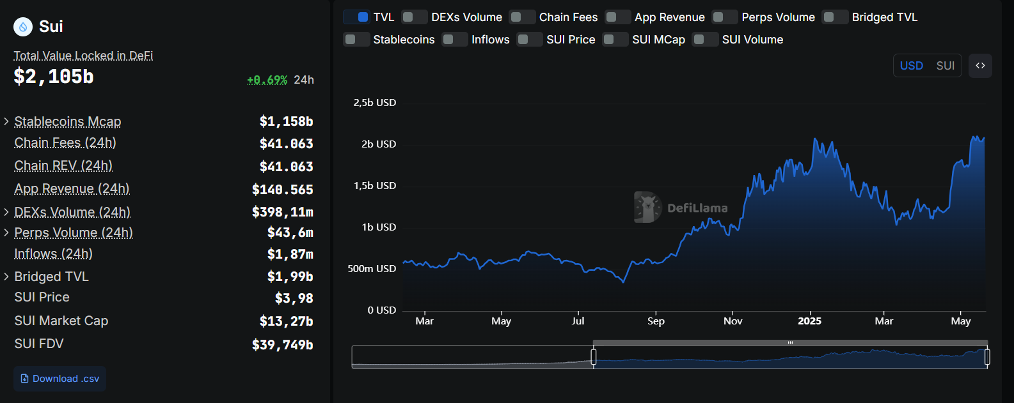Image resolution: width=1014 pixels, height=403 pixels.
Task: Click the right handle of range slider
Action: click(987, 357)
